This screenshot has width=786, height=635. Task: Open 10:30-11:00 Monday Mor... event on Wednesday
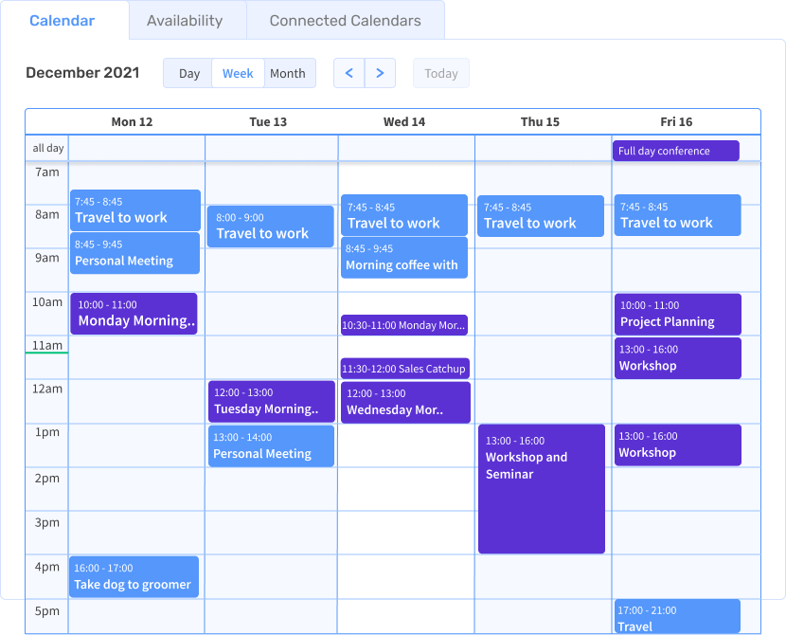coord(404,325)
